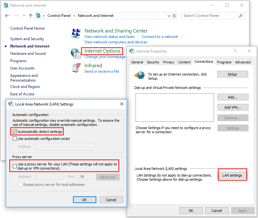Uncheck Automatically detect settings
The height and width of the screenshot is (218, 258).
[x=15, y=131]
